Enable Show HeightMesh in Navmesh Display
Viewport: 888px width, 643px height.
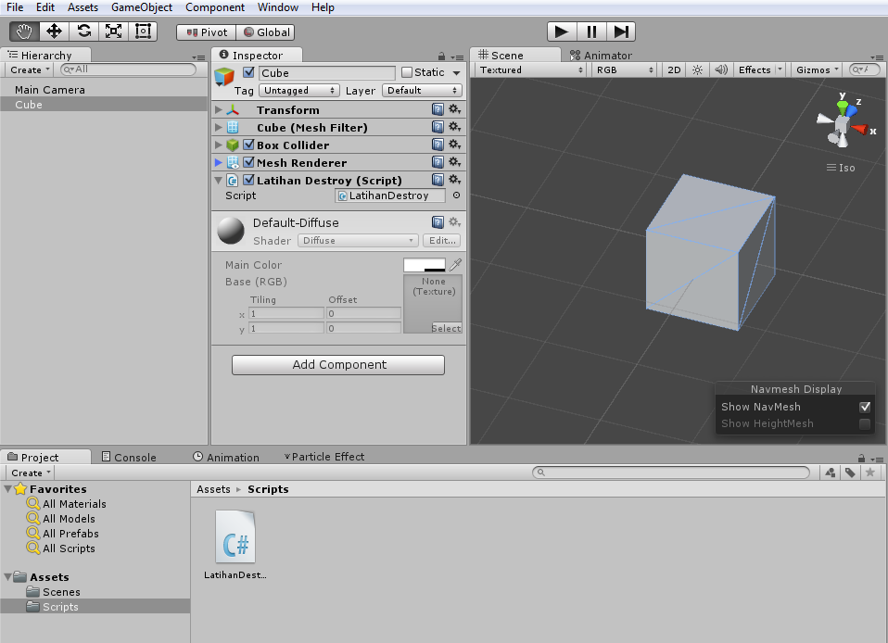(865, 423)
